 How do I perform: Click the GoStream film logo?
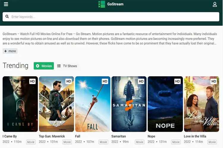[x=102, y=4]
